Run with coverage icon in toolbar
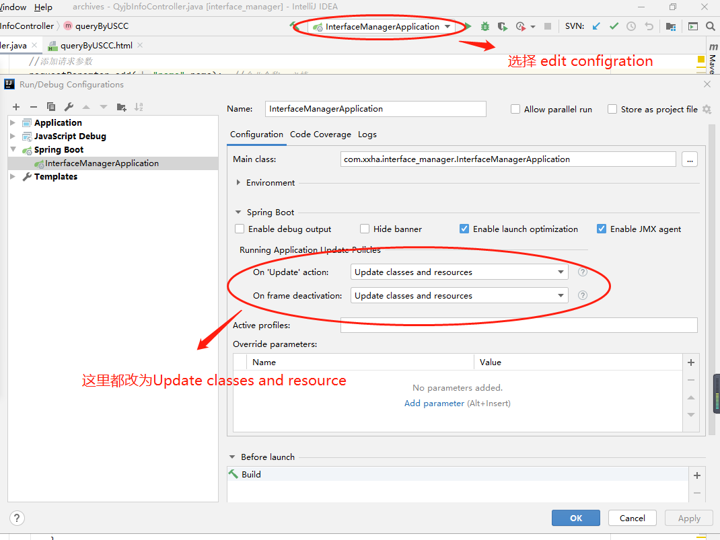This screenshot has width=720, height=540. (503, 27)
